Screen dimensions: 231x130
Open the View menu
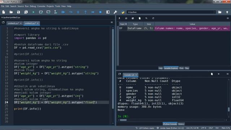pyautogui.click(x=64, y=6)
